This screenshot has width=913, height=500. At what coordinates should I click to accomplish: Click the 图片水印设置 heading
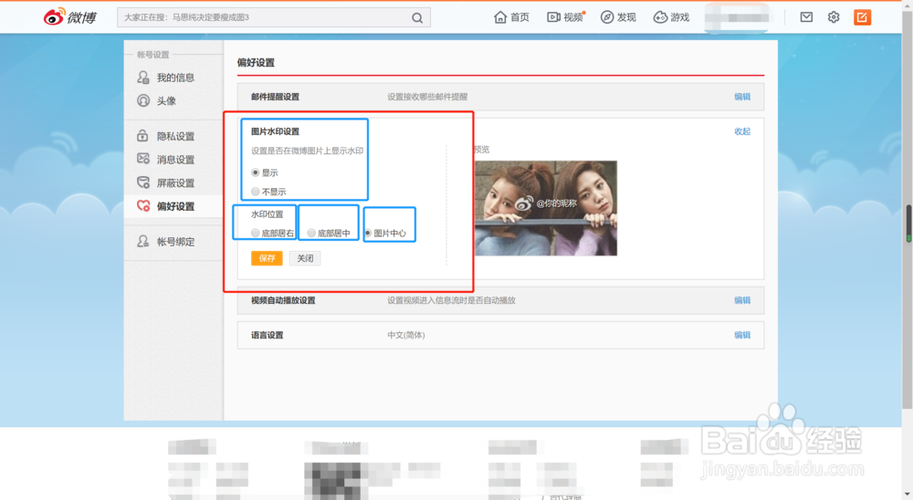[x=275, y=131]
